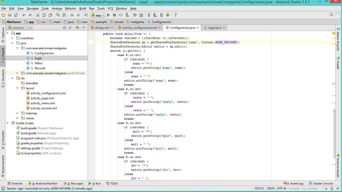Click the Search Everywhere magnifier at top right
This screenshot has height=192, width=342.
click(331, 15)
